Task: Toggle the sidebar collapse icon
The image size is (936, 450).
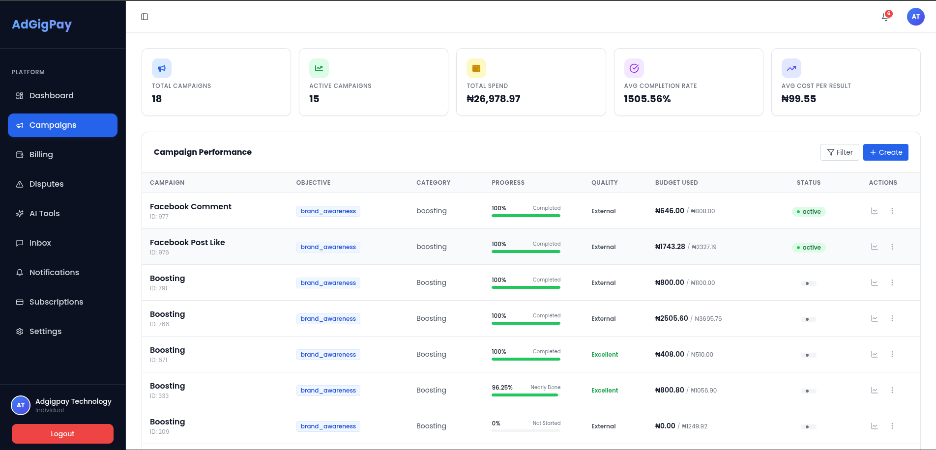Action: (145, 17)
